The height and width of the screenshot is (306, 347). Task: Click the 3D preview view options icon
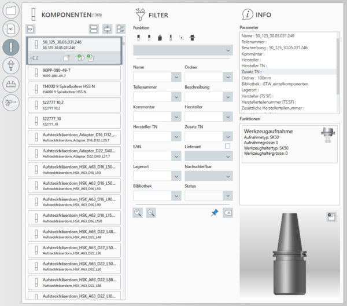tap(331, 217)
